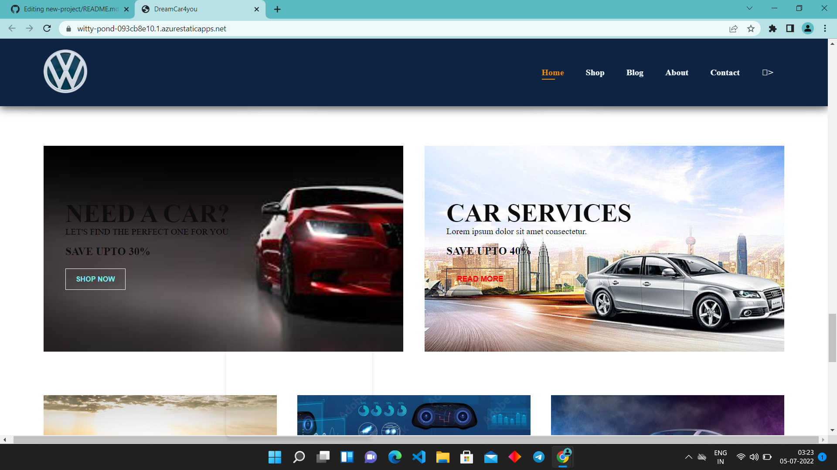
Task: Click the READ MORE button
Action: (480, 279)
